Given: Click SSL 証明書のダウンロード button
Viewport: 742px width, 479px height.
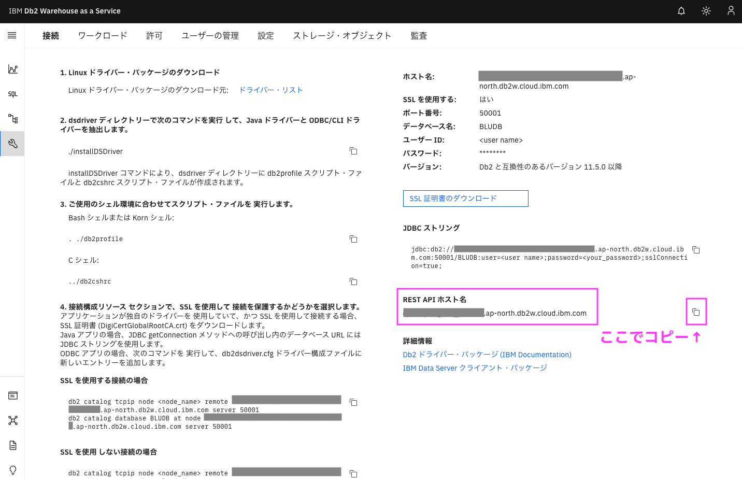Looking at the screenshot, I should tap(466, 199).
